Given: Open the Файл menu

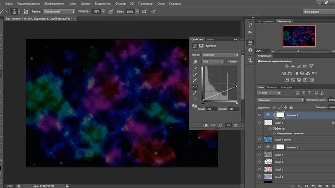Looking at the screenshot, I should click(8, 4).
